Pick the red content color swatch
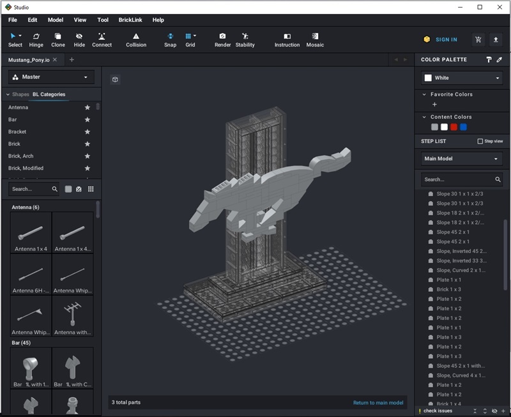511x417 pixels. click(x=454, y=127)
